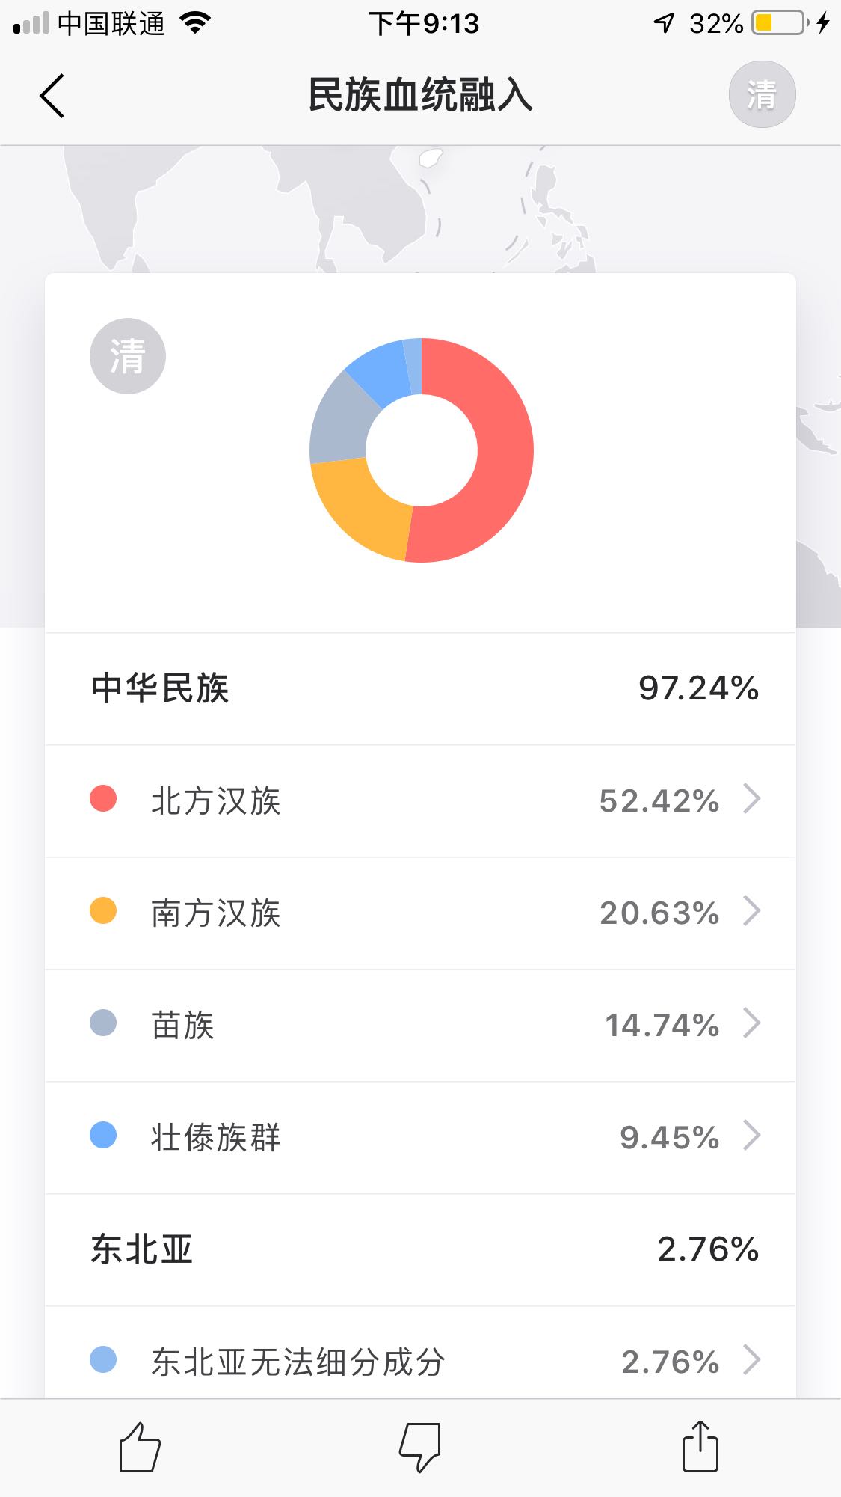
Task: Tap the 清 badge beside the donut chart
Action: coord(127,356)
